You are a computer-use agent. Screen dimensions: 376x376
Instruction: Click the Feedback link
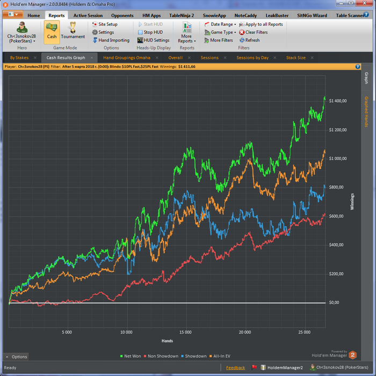point(235,367)
